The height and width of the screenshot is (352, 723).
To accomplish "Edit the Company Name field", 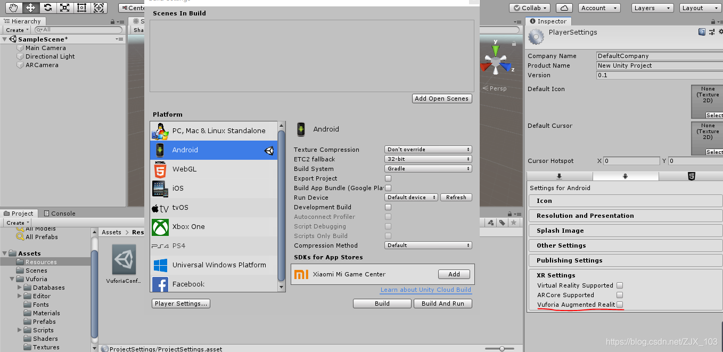I will point(660,56).
